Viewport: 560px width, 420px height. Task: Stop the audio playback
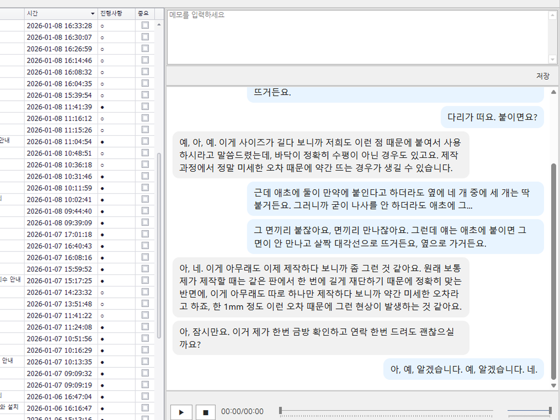coord(205,412)
